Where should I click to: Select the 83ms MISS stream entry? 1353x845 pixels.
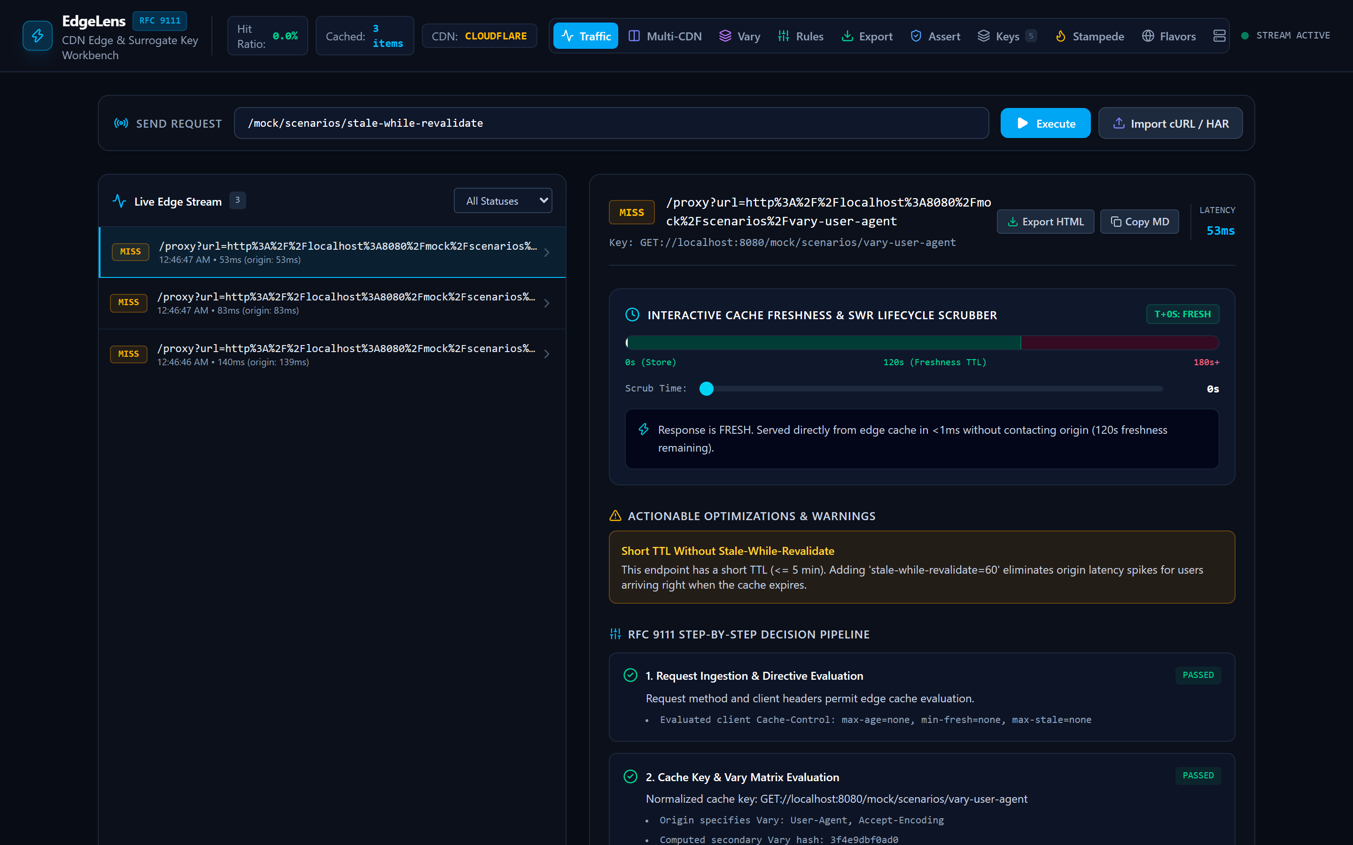click(332, 303)
